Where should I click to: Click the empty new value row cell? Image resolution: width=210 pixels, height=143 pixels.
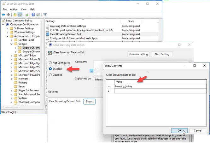pyautogui.click(x=160, y=91)
